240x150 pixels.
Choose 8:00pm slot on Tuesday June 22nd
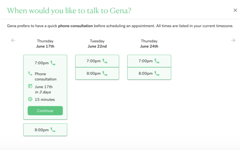click(97, 74)
